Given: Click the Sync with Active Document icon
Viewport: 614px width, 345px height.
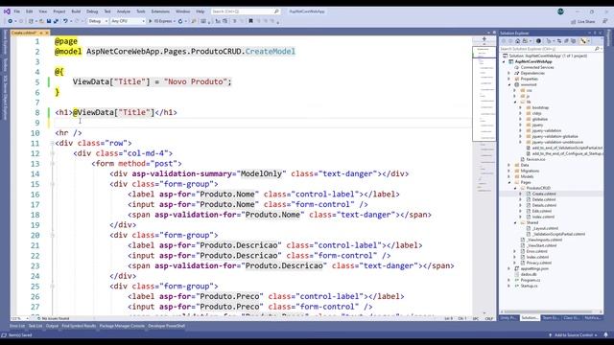Looking at the screenshot, I should click(559, 40).
